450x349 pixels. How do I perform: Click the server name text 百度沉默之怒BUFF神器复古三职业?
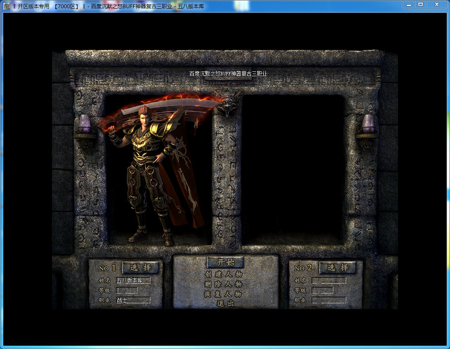pyautogui.click(x=228, y=74)
